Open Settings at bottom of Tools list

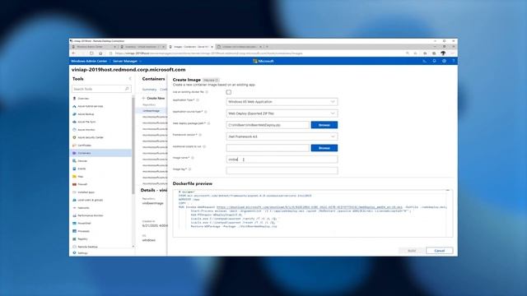coord(100,253)
